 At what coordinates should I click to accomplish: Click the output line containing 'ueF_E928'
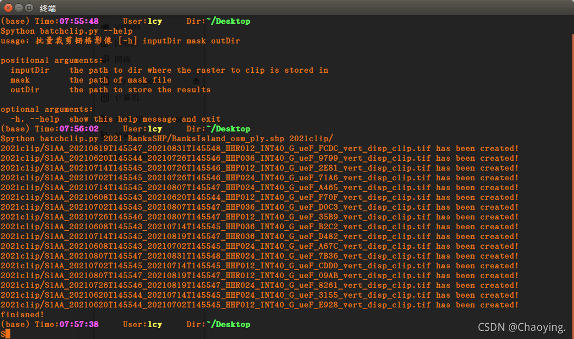click(259, 305)
